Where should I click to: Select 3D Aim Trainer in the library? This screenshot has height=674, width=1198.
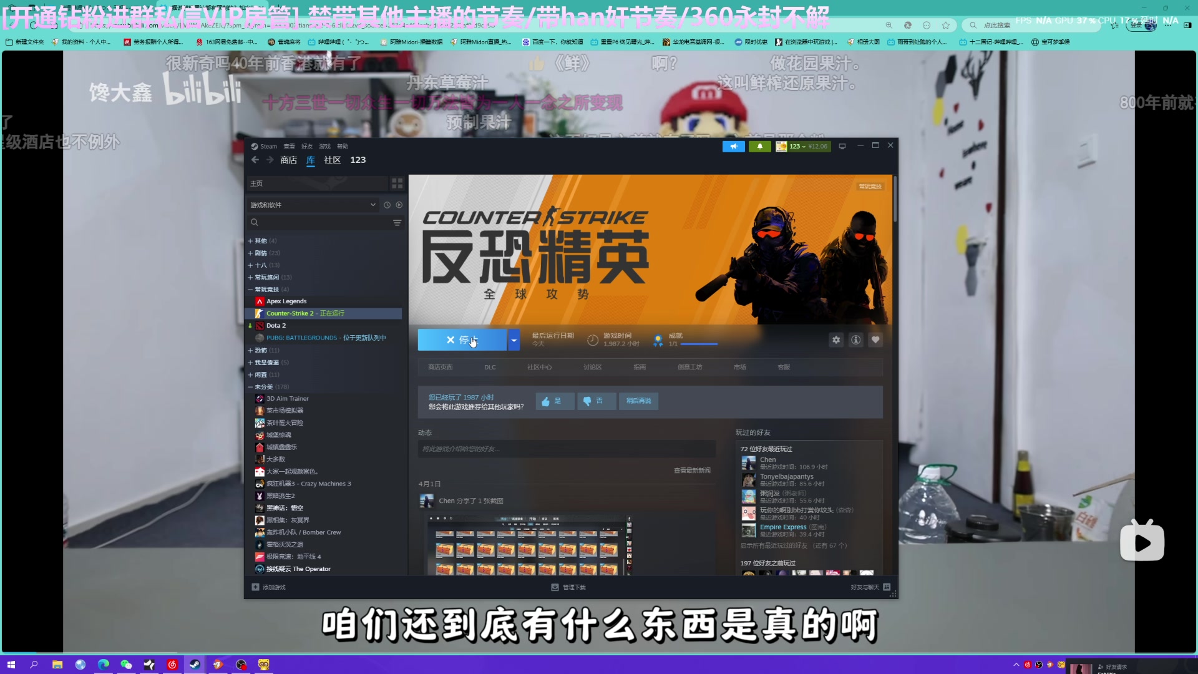pyautogui.click(x=287, y=399)
